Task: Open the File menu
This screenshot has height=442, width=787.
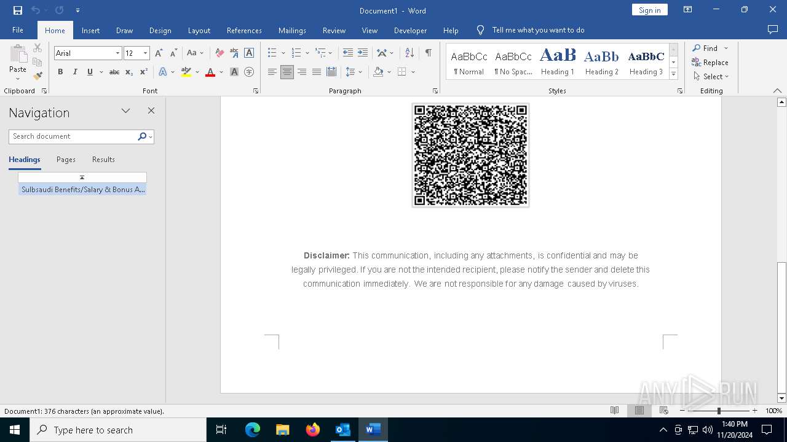Action: point(18,30)
